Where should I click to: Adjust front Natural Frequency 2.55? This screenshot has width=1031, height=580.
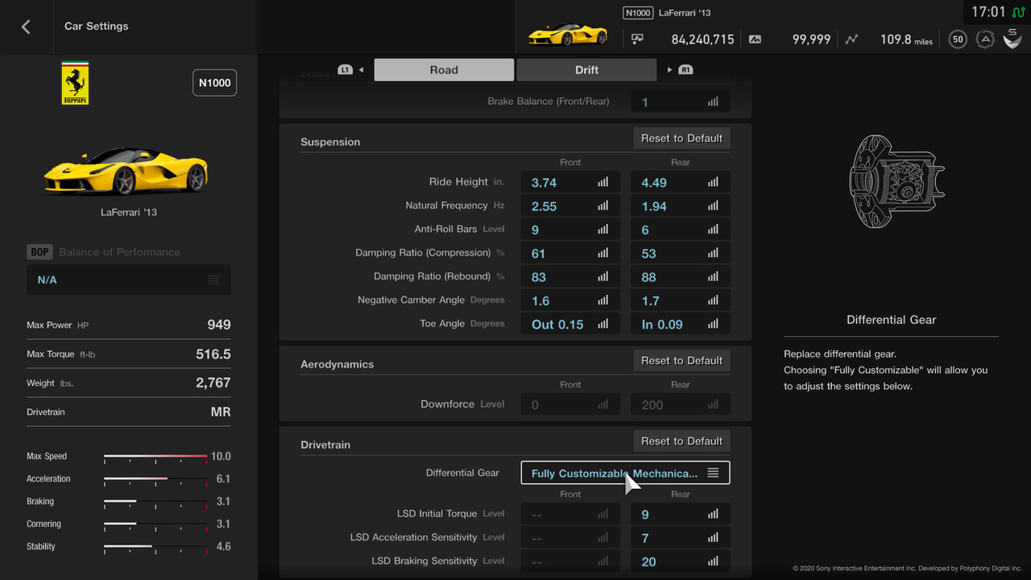[x=570, y=206]
